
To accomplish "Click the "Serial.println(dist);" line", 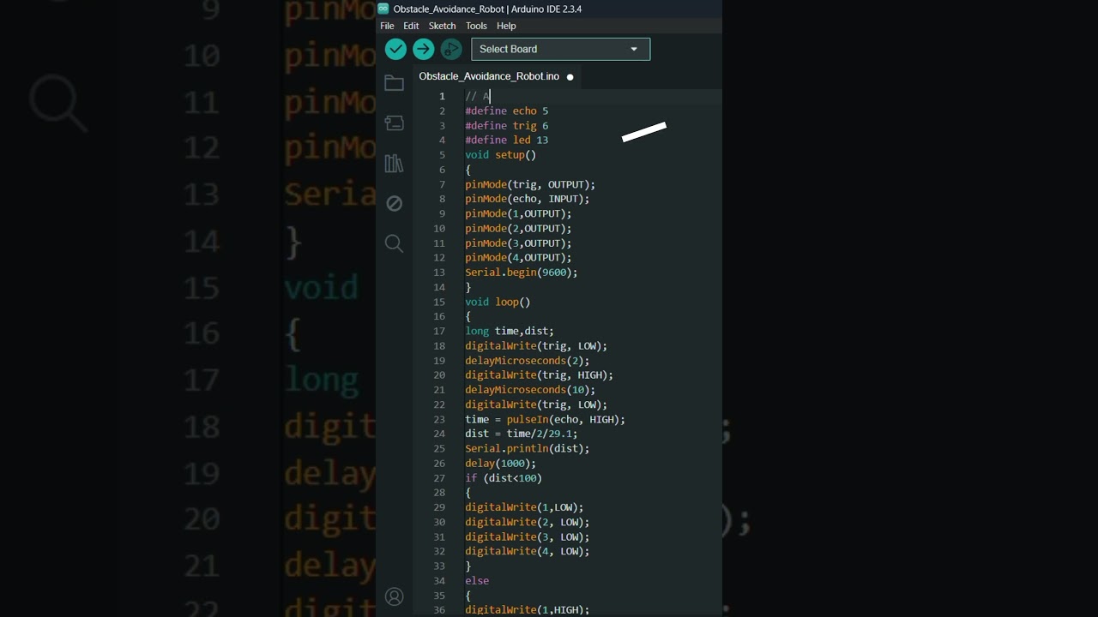I will (x=528, y=448).
